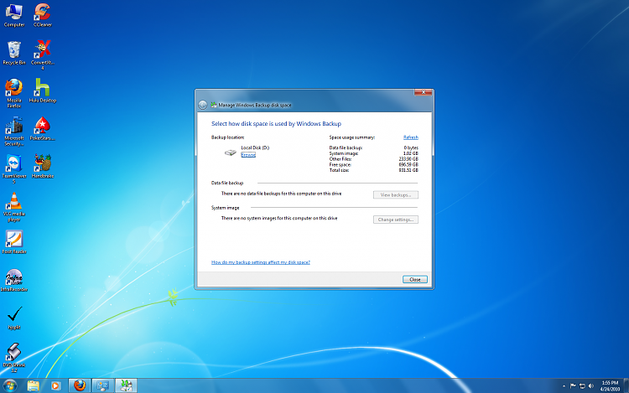Click the Close button in the dialog footer
629x393 pixels.
point(415,280)
